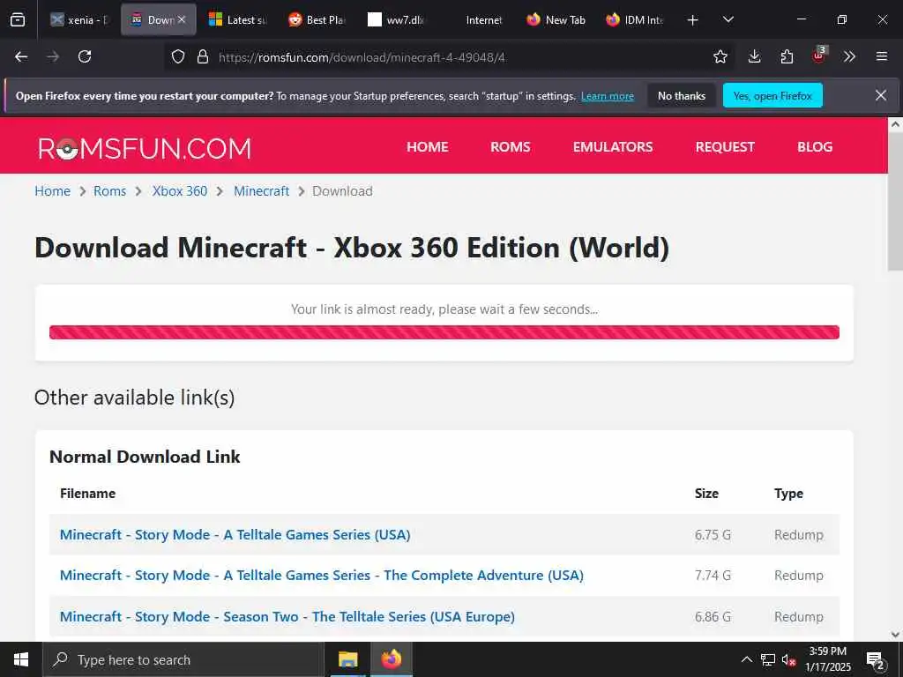Viewport: 903px width, 677px height.
Task: Click the taskbar search box
Action: (183, 659)
